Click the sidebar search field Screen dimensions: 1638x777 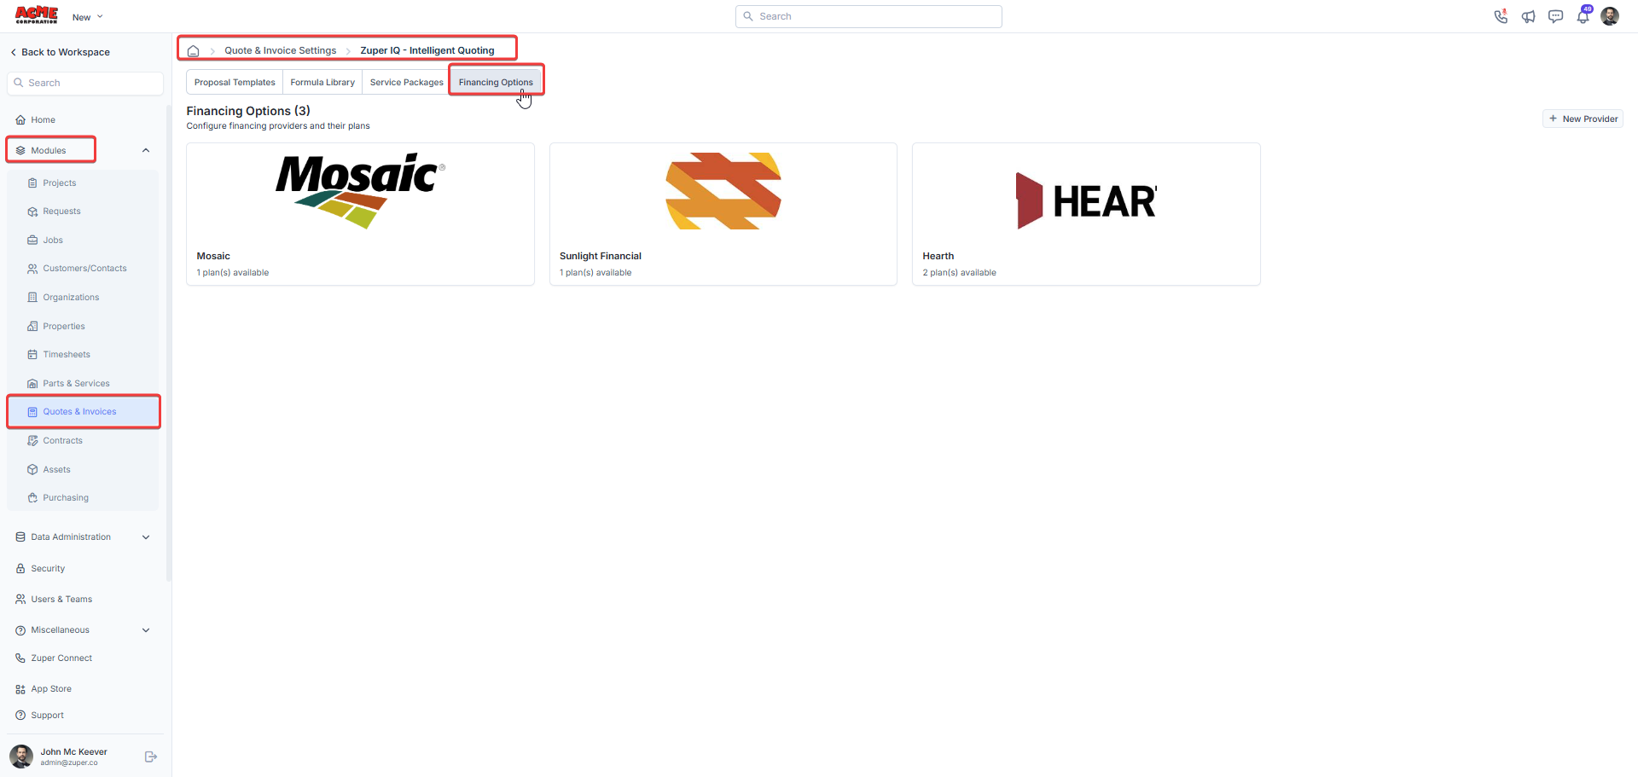point(85,84)
